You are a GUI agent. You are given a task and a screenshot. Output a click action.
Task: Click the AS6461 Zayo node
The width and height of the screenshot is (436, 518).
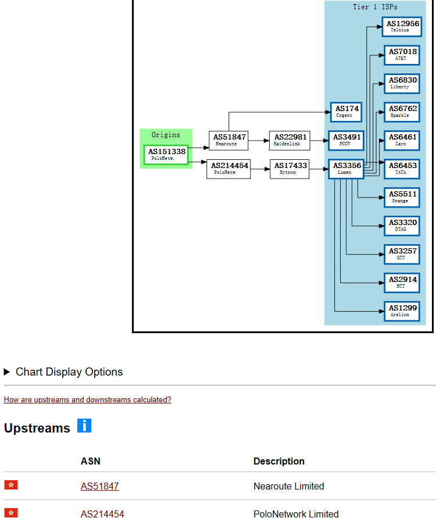click(x=402, y=141)
